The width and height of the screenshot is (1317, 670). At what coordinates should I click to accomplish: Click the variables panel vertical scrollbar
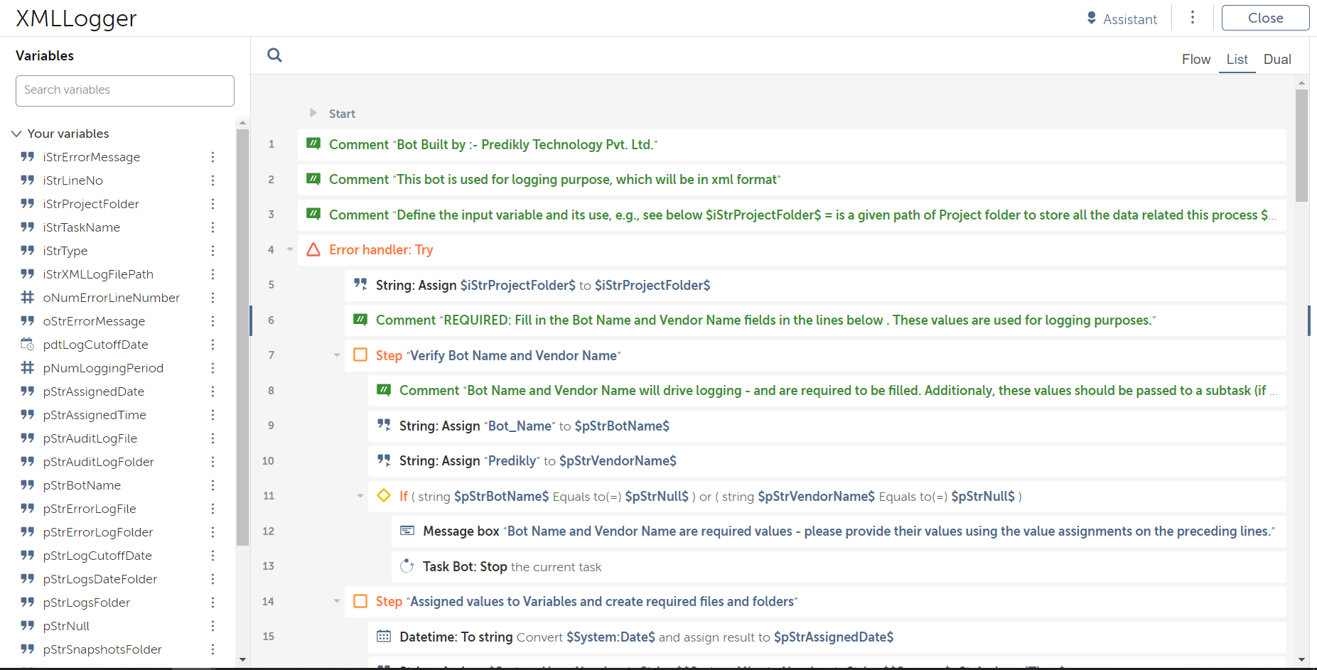pyautogui.click(x=242, y=334)
